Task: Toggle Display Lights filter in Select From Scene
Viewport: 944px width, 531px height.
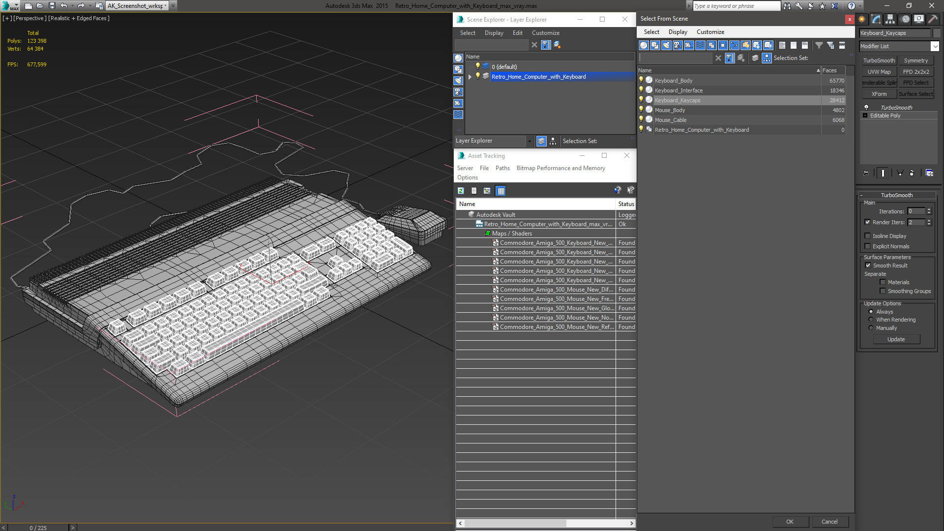Action: click(666, 45)
